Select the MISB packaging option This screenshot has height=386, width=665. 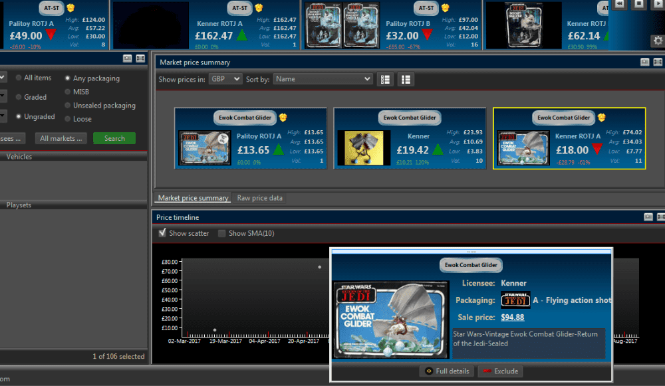pyautogui.click(x=67, y=92)
